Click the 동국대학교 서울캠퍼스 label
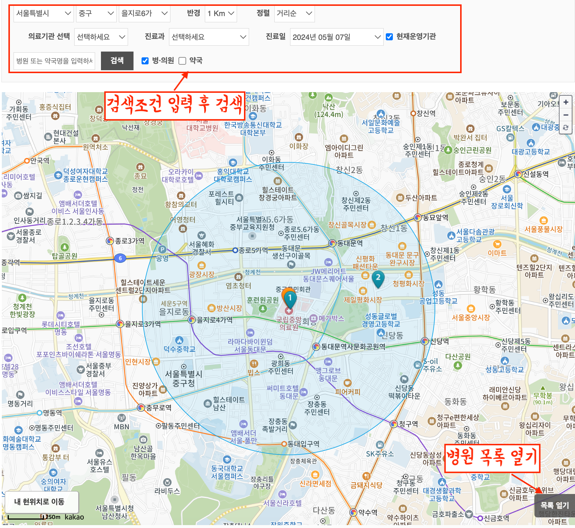 [227, 472]
